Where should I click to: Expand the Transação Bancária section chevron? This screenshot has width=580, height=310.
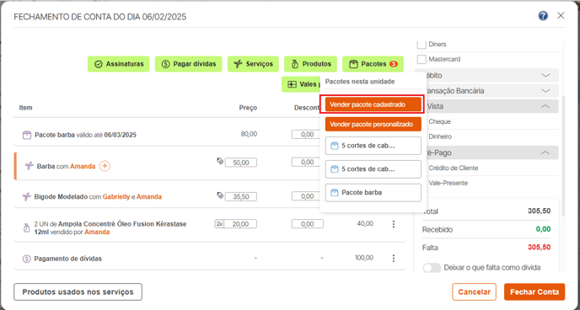point(545,91)
